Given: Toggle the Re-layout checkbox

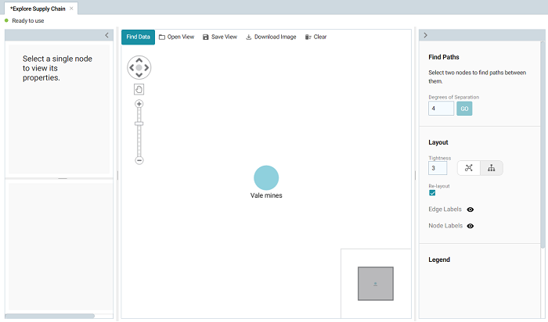Looking at the screenshot, I should tap(433, 193).
